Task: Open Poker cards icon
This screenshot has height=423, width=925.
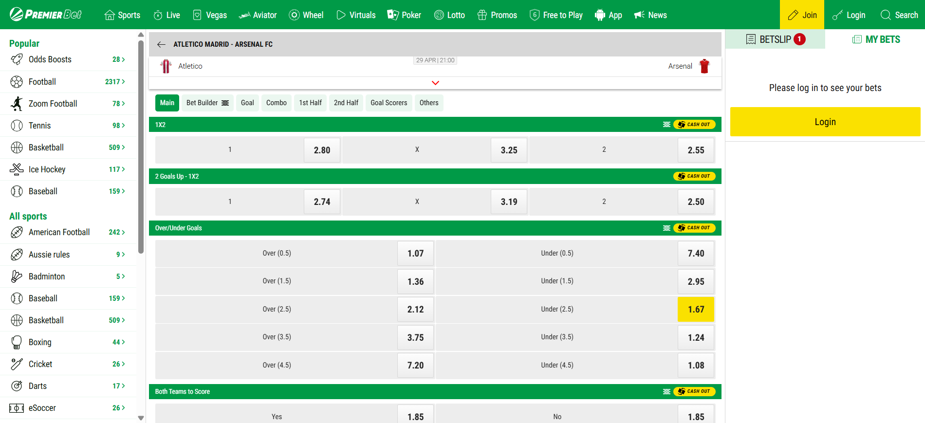Action: click(393, 15)
